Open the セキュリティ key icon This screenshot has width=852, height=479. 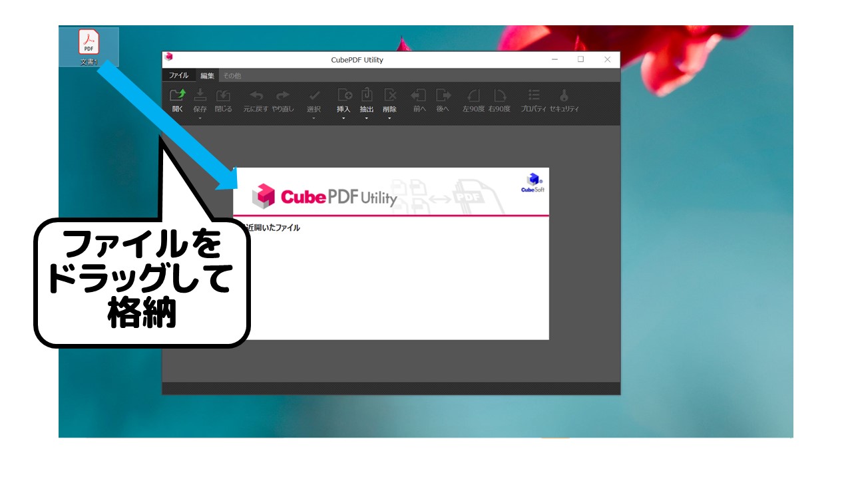tap(564, 96)
